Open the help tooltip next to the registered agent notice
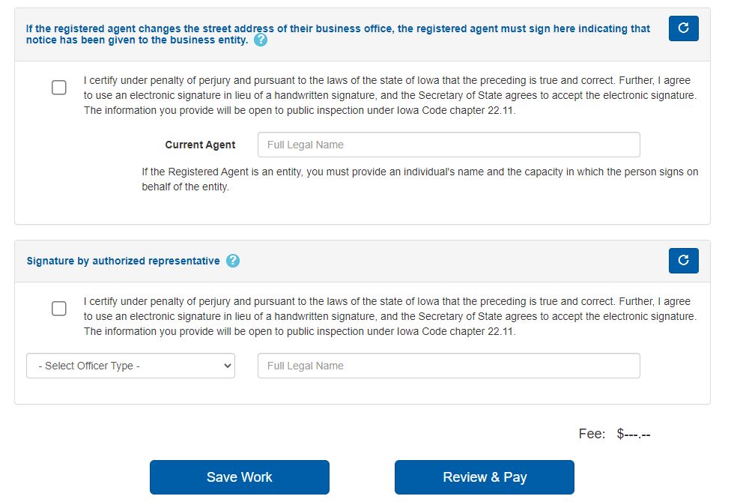734x502 pixels. tap(260, 40)
